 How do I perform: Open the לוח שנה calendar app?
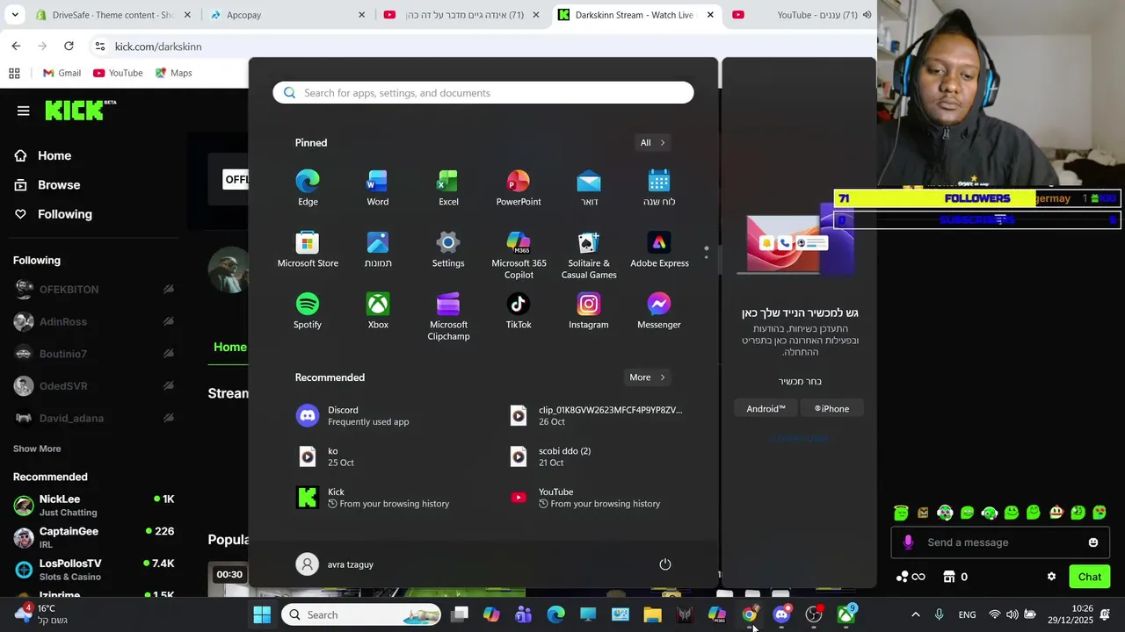click(659, 188)
